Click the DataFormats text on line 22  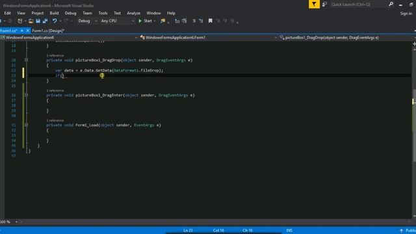pyautogui.click(x=126, y=71)
